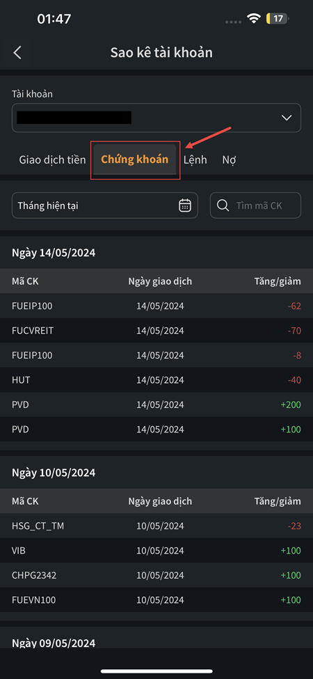Open the calendar date picker icon

point(185,205)
